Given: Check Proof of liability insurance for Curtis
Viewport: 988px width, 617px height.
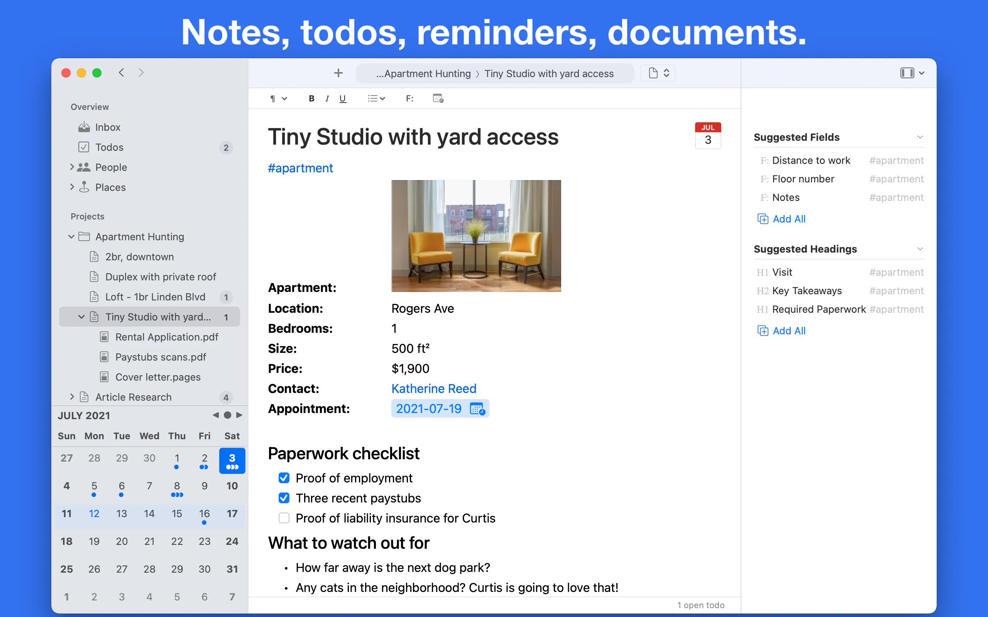Looking at the screenshot, I should pos(284,518).
